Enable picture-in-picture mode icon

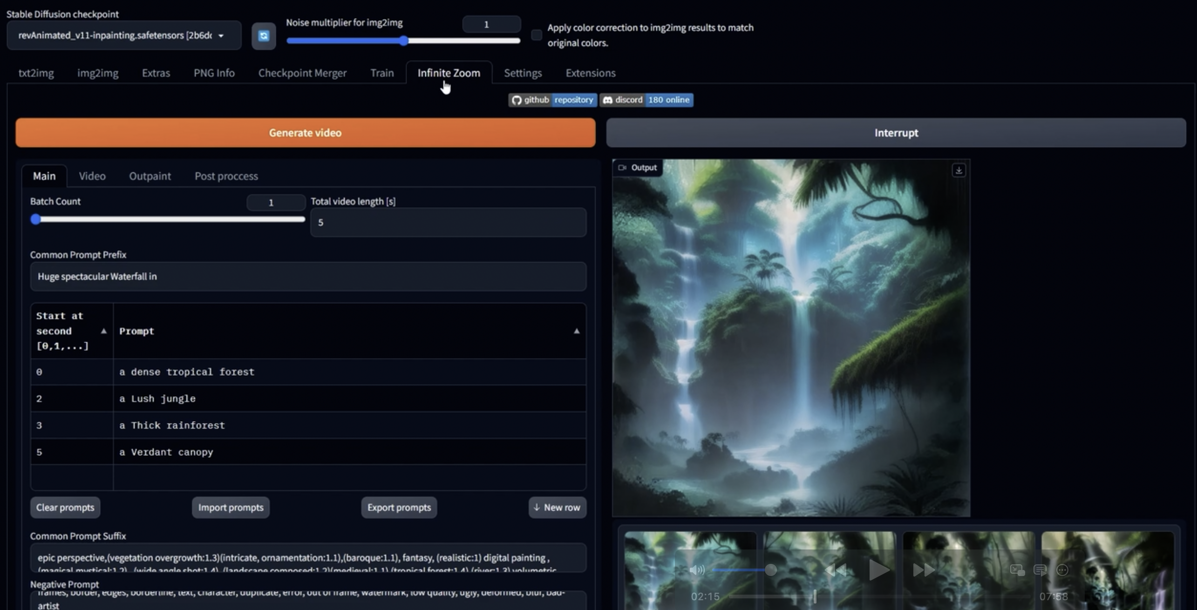[x=1017, y=570]
